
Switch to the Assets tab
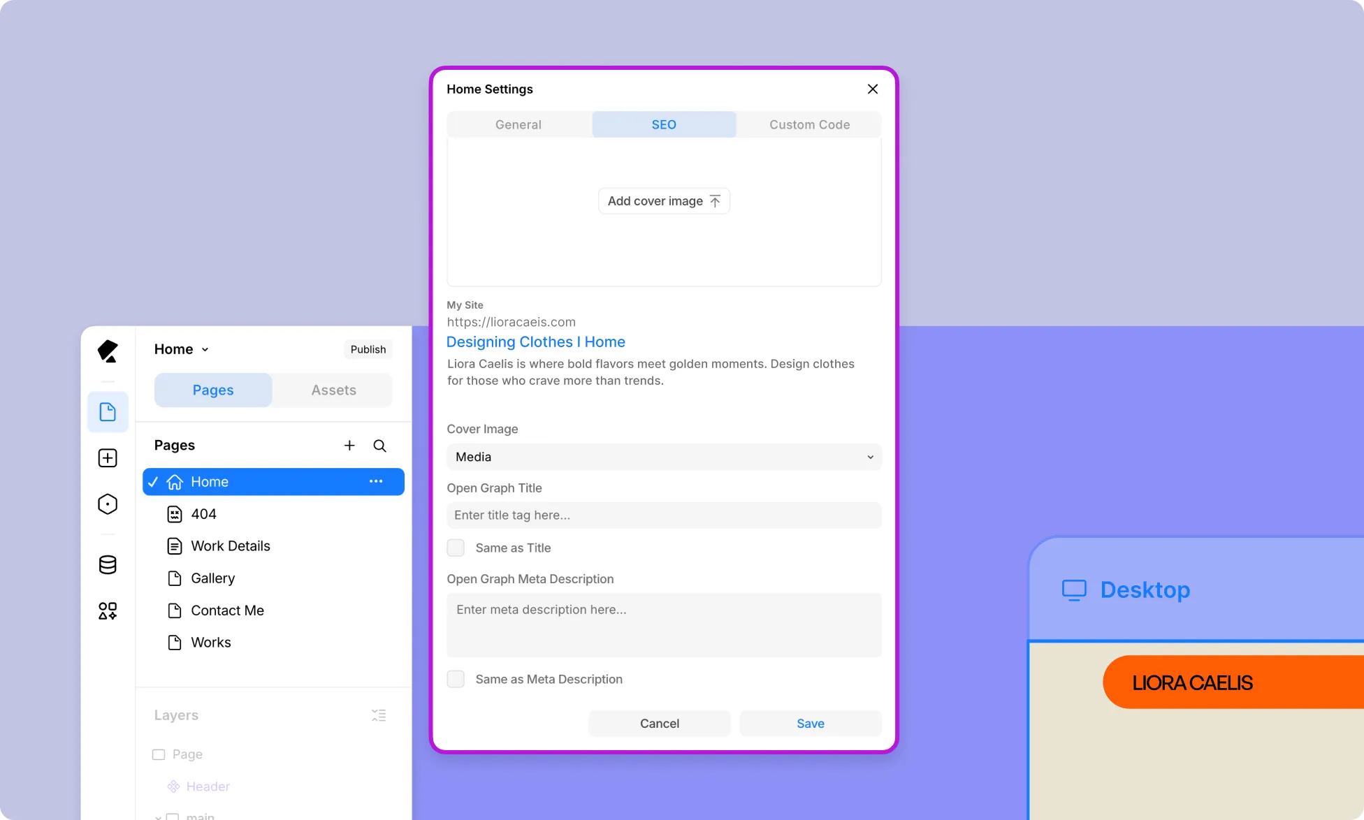point(333,390)
